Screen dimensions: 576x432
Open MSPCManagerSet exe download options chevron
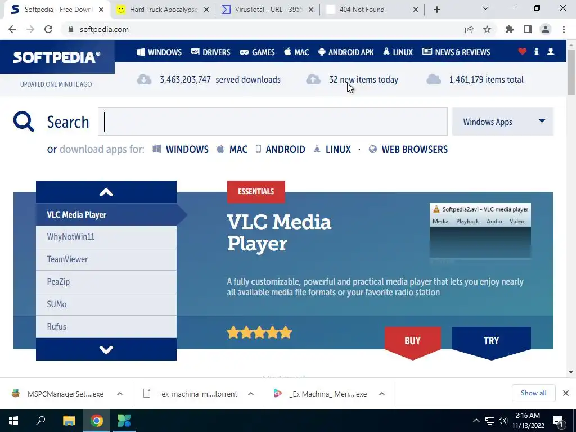(120, 394)
